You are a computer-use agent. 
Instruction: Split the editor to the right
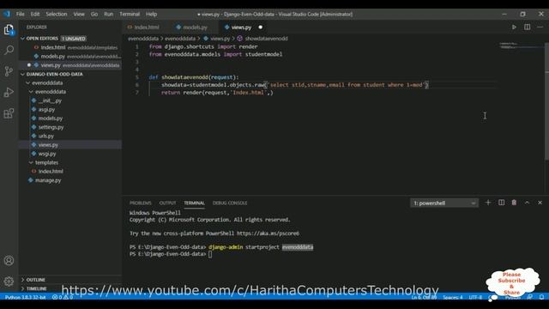click(527, 27)
